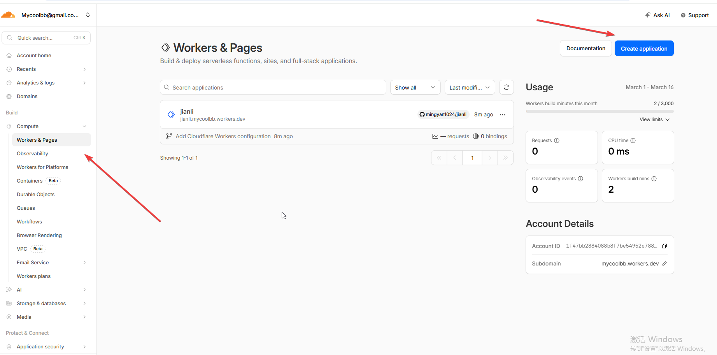Screen dimensions: 717x355
Task: Click the refresh applications list icon
Action: 506,88
